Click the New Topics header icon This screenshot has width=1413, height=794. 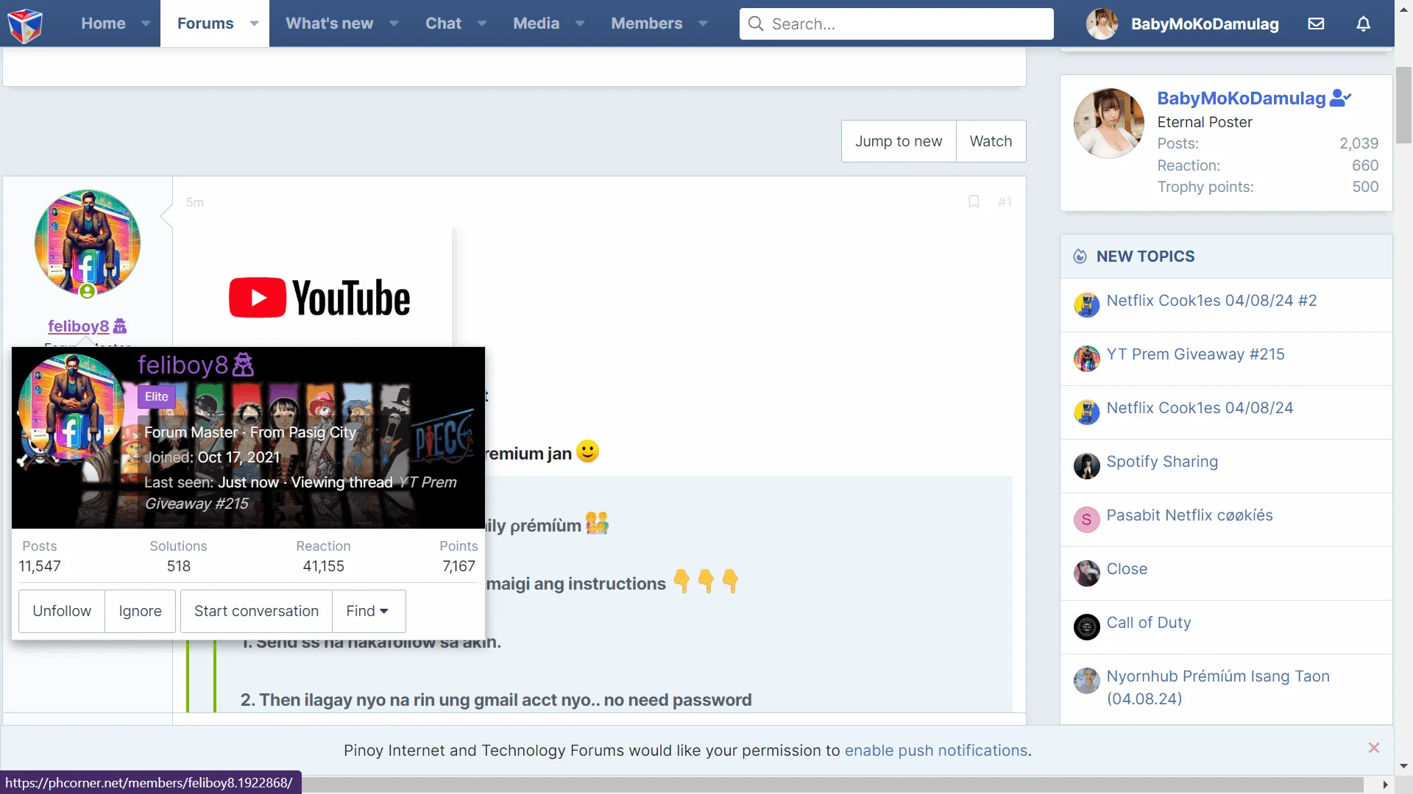coord(1080,257)
